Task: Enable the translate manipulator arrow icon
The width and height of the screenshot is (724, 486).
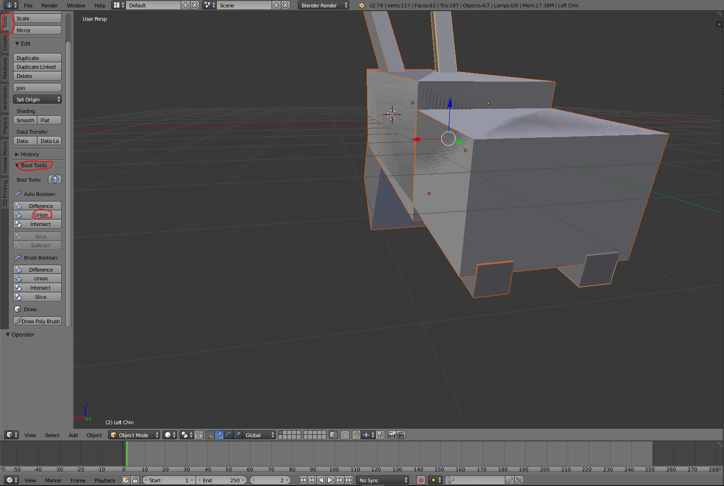Action: [219, 435]
